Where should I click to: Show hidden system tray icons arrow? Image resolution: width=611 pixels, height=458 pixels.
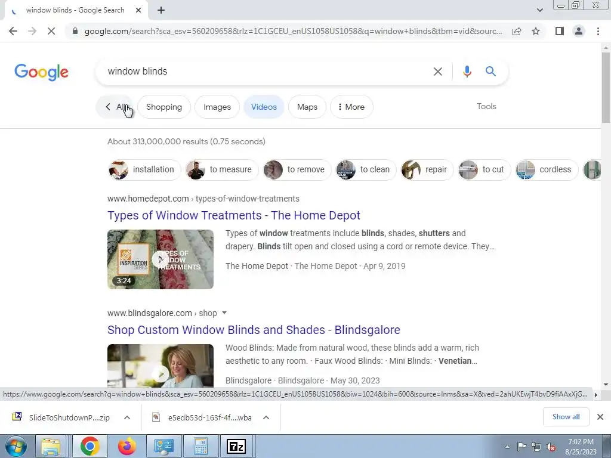[507, 447]
